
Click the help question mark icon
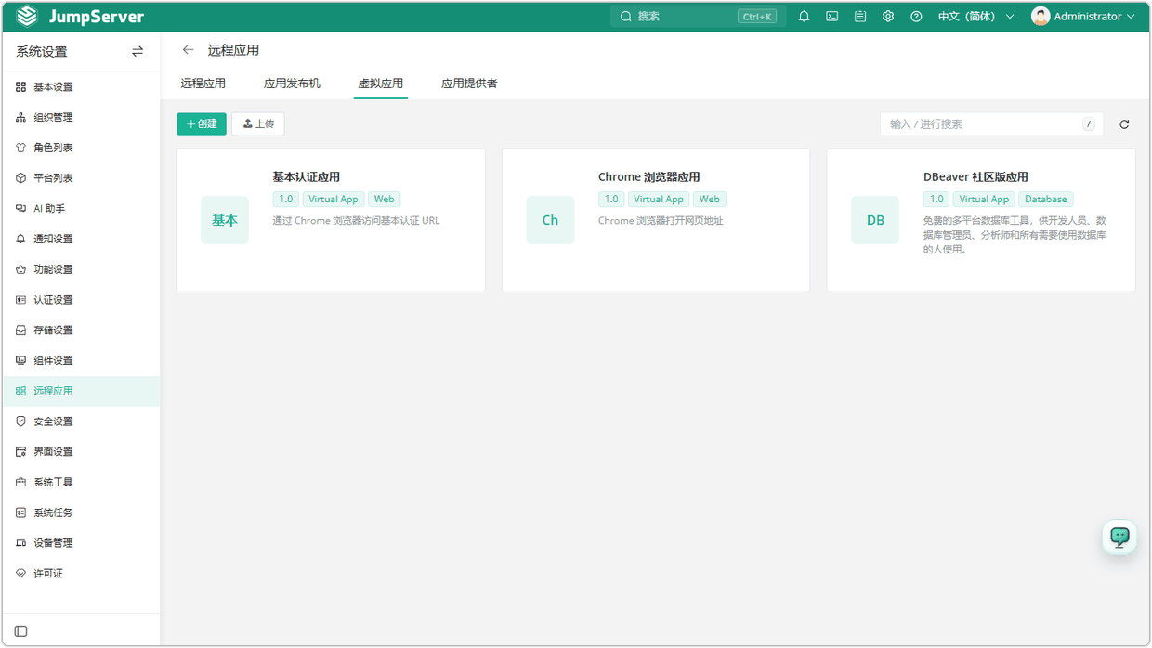916,17
